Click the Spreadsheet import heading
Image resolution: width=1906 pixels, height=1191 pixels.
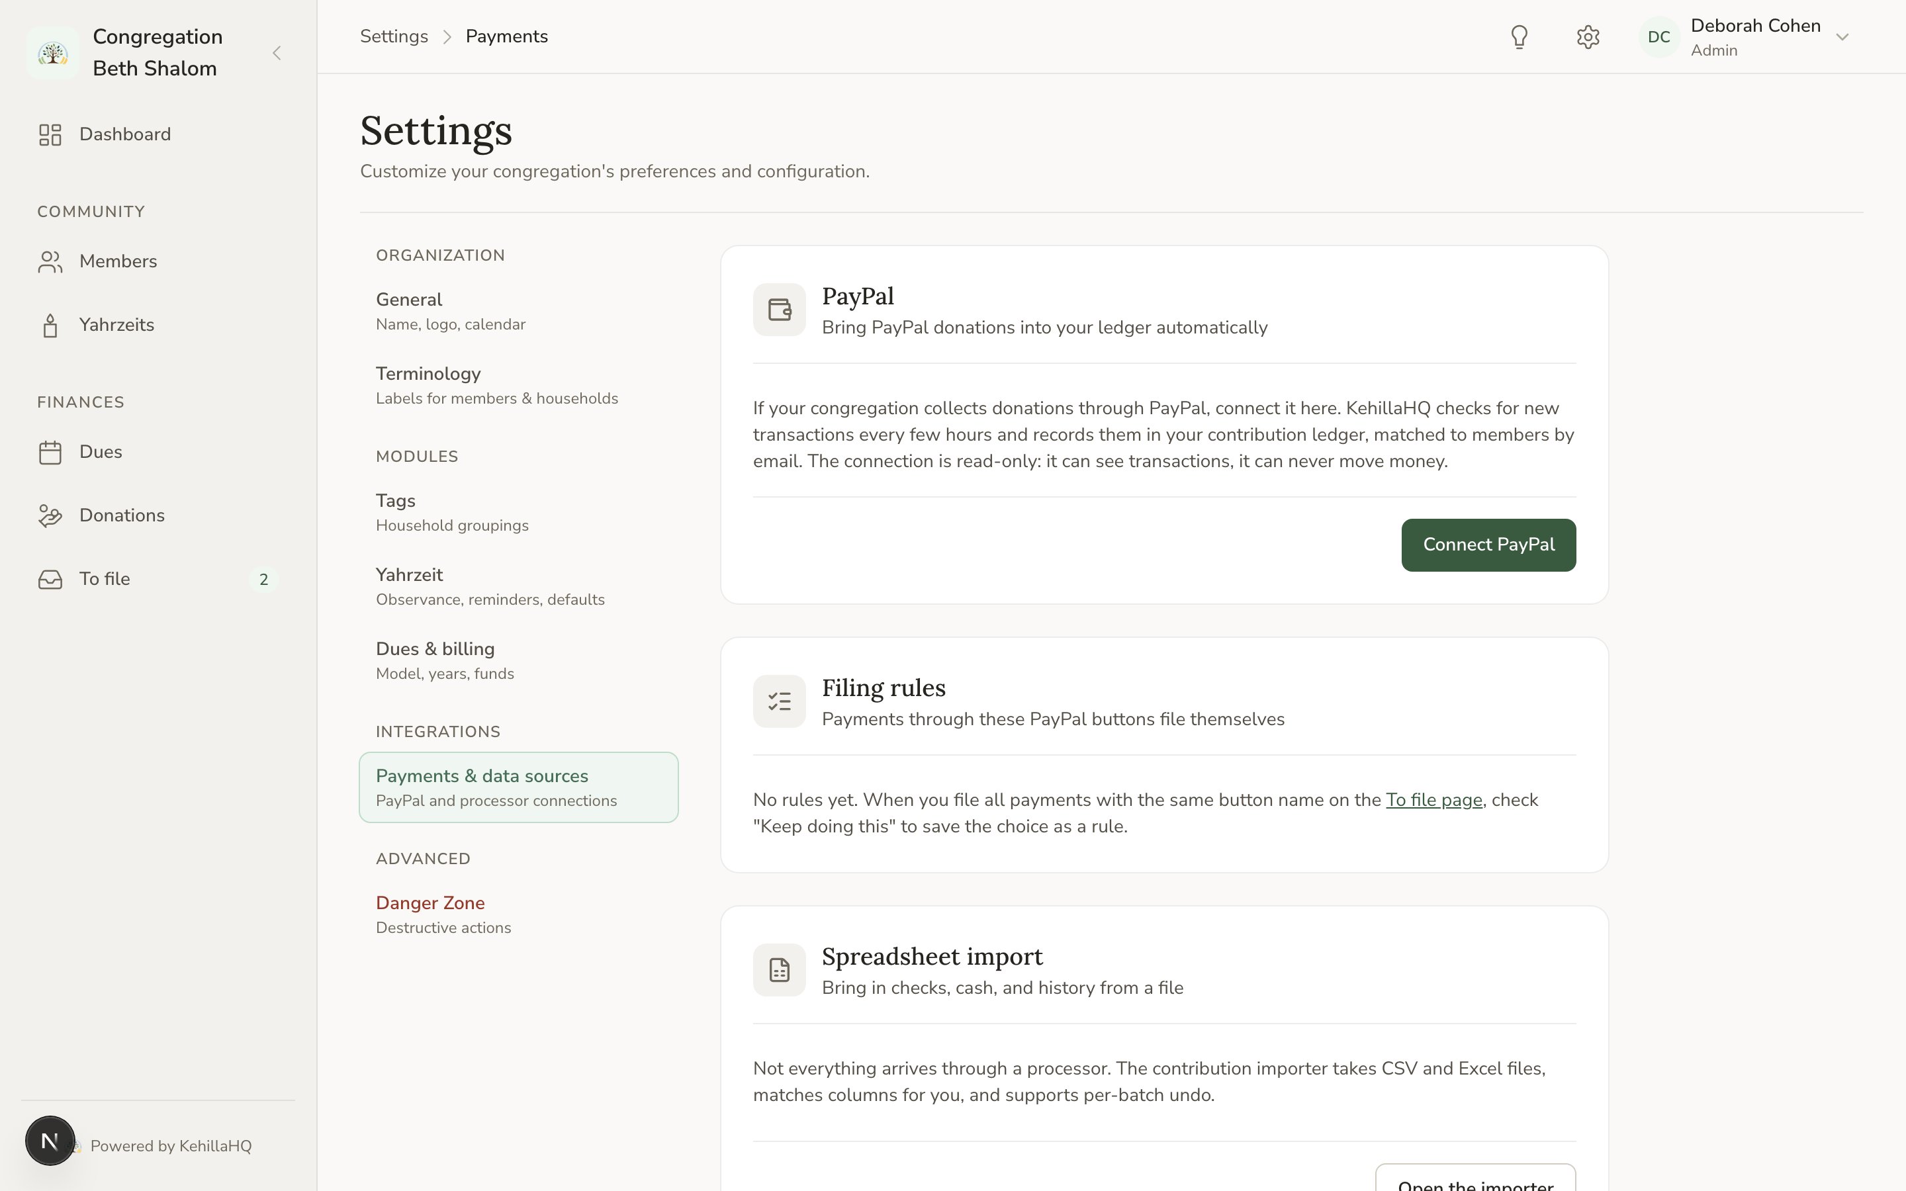932,956
